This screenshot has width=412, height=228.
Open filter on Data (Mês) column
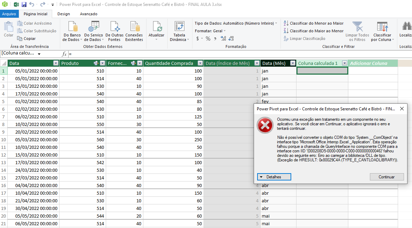click(x=293, y=63)
